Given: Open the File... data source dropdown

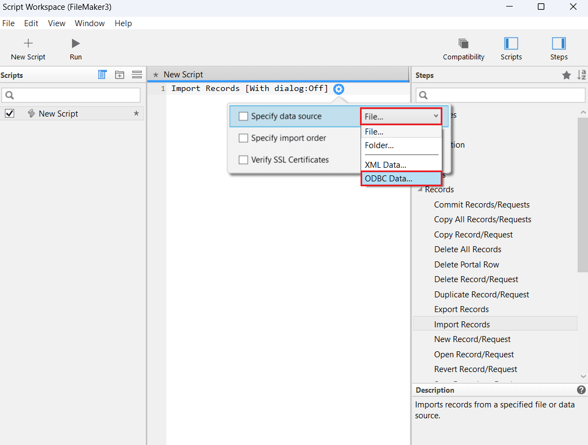Looking at the screenshot, I should pos(401,116).
